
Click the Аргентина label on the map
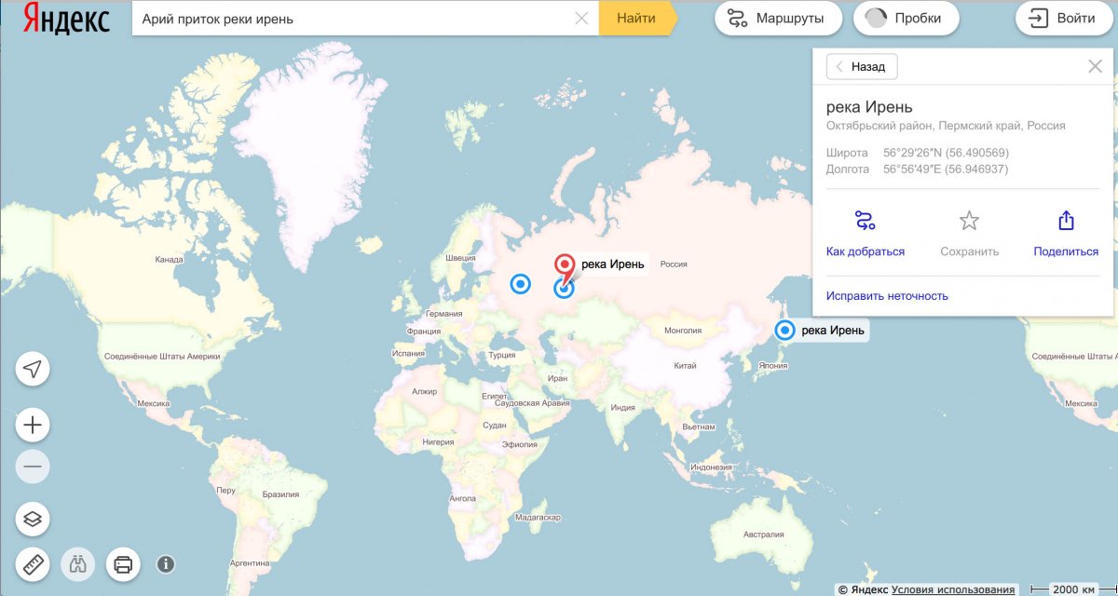[249, 563]
